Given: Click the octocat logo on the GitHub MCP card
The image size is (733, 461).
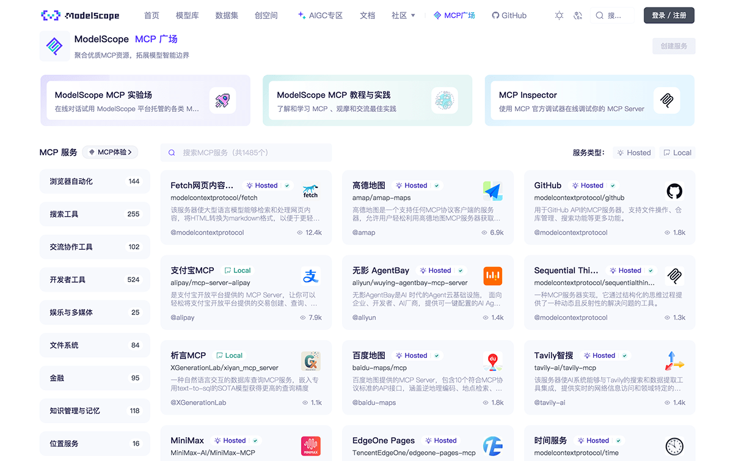Looking at the screenshot, I should [674, 191].
